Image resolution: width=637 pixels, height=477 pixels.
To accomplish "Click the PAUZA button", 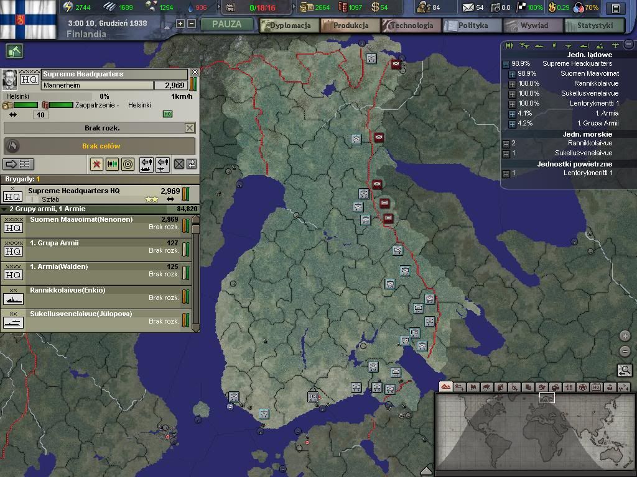I will pos(226,24).
